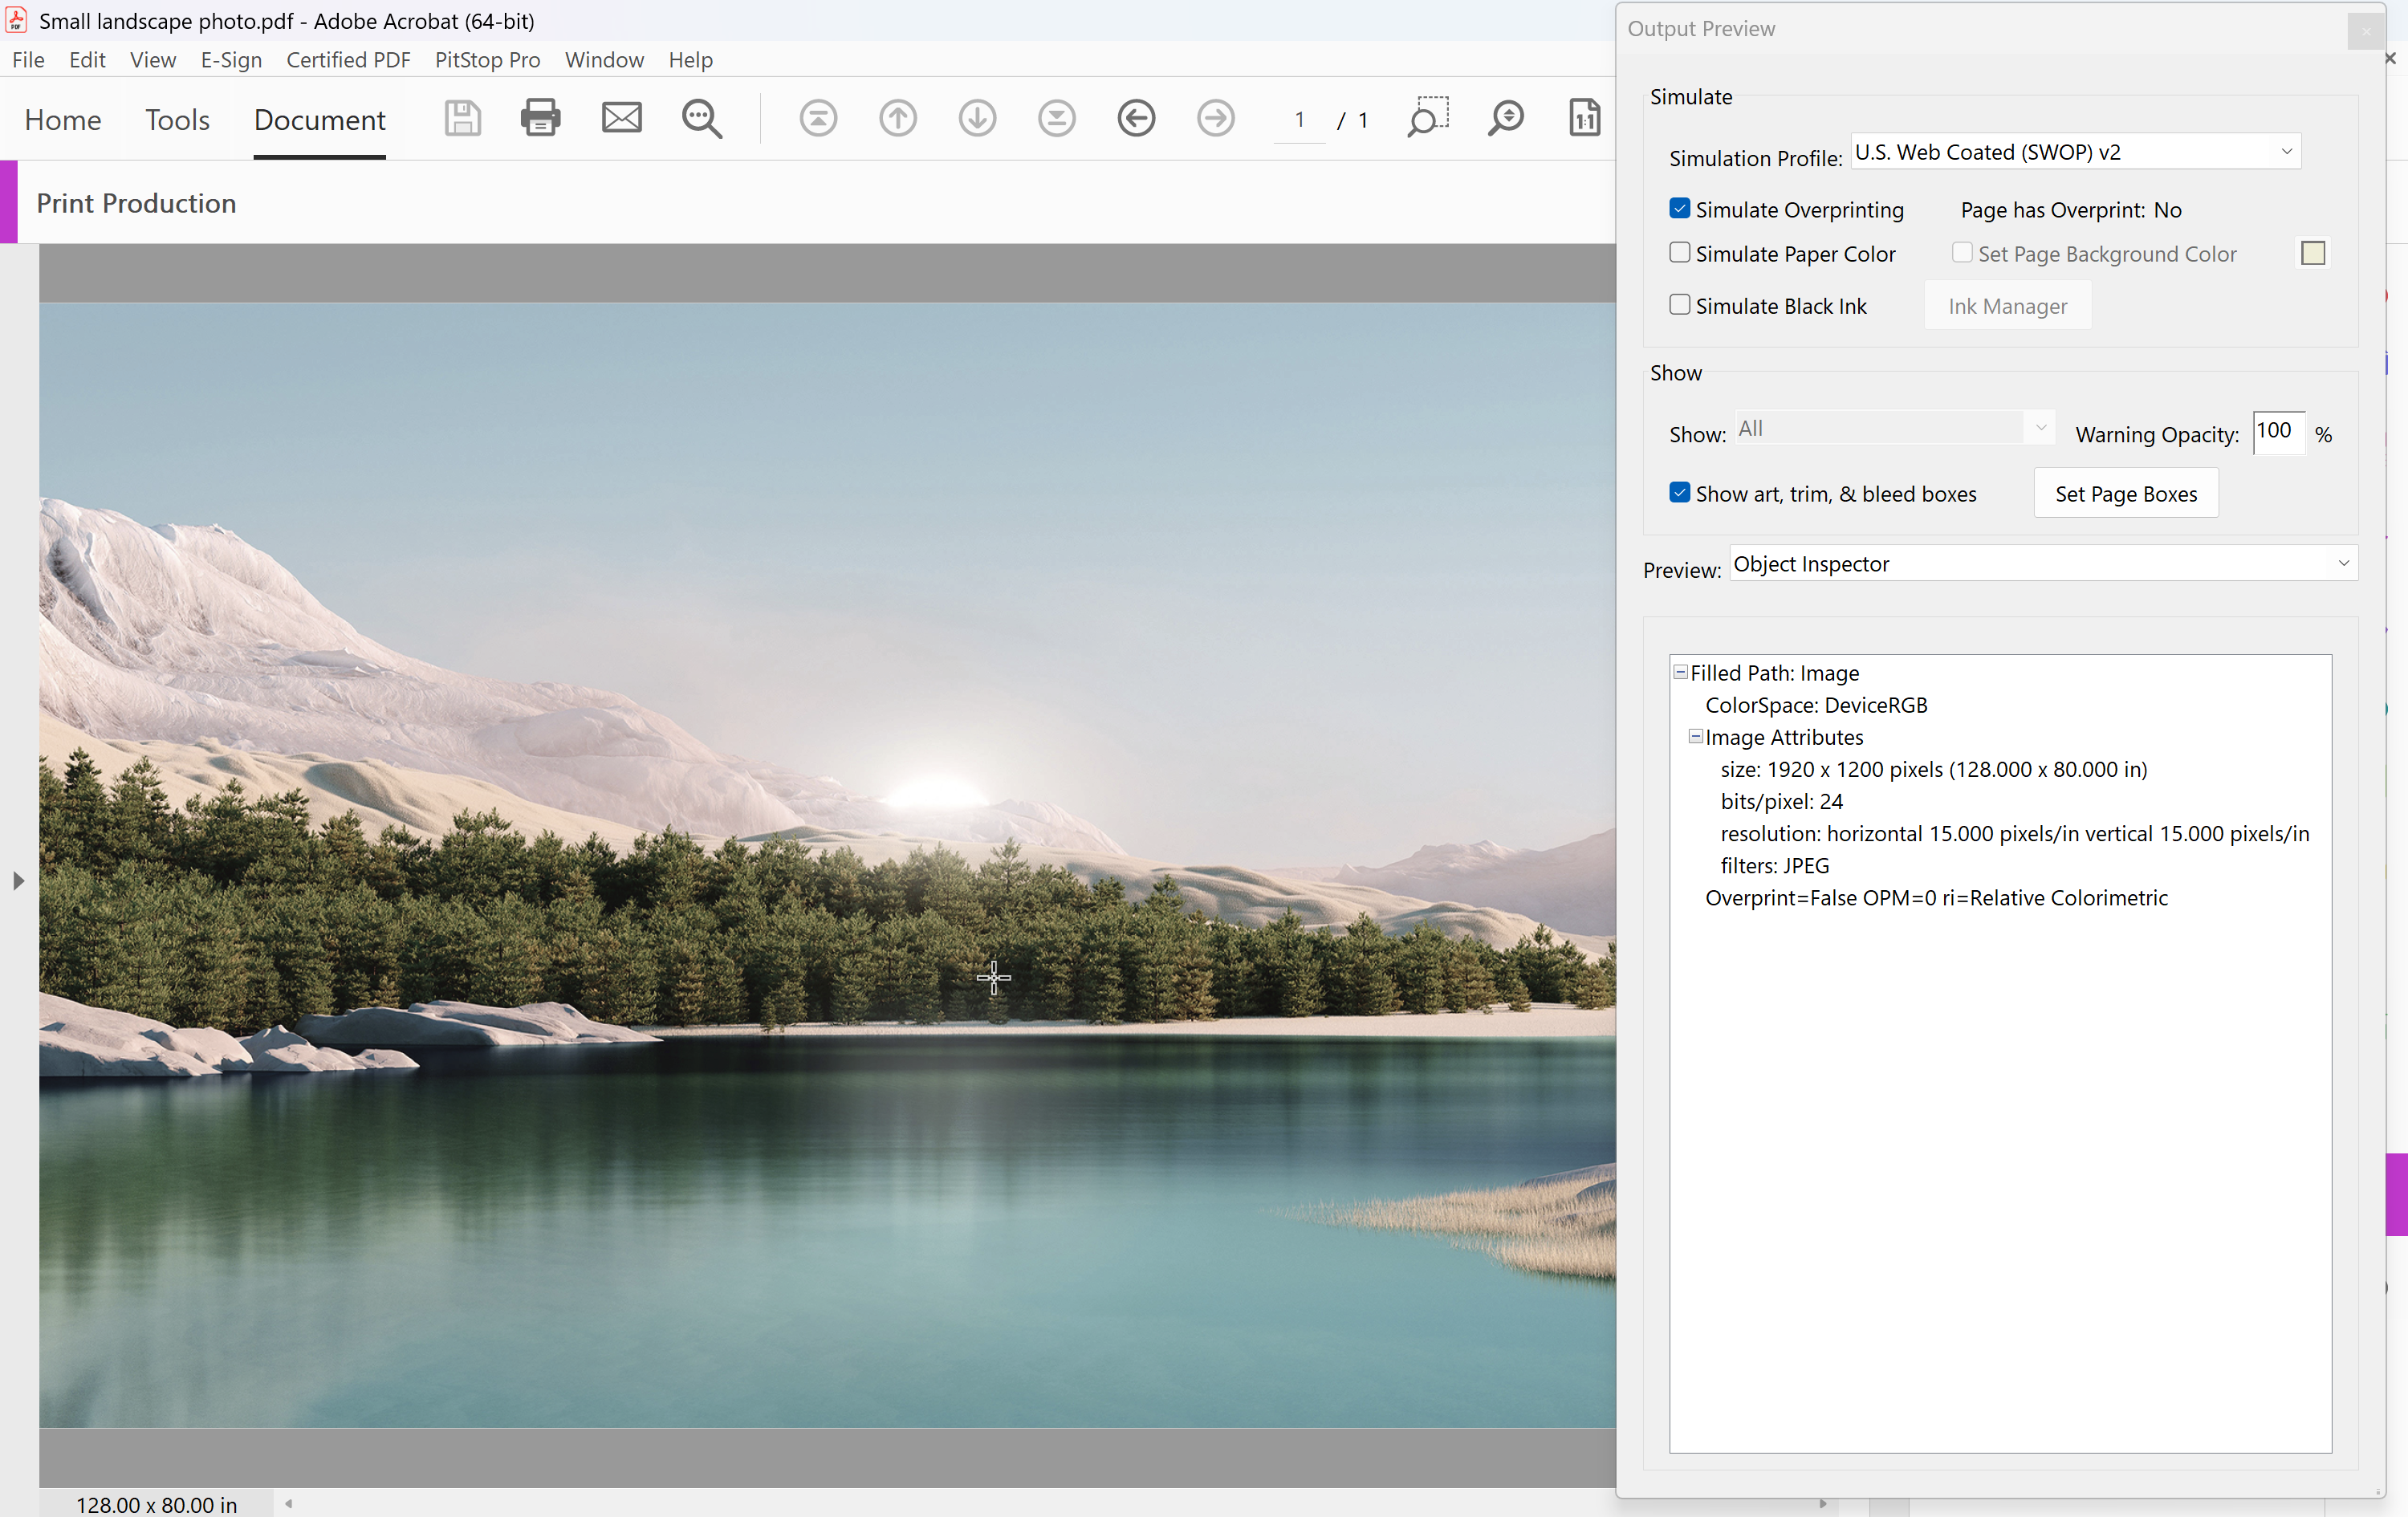
Task: Click the Set Page Boxes button
Action: tap(2126, 493)
